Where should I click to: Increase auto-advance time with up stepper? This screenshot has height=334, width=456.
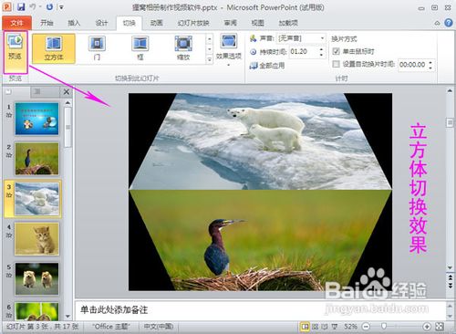tap(430, 62)
